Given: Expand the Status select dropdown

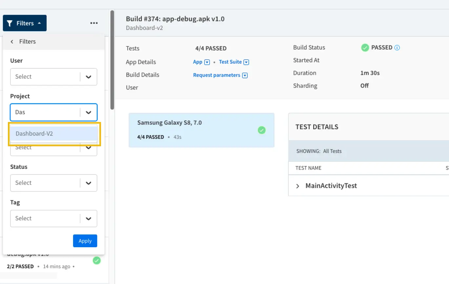Looking at the screenshot, I should click(53, 183).
